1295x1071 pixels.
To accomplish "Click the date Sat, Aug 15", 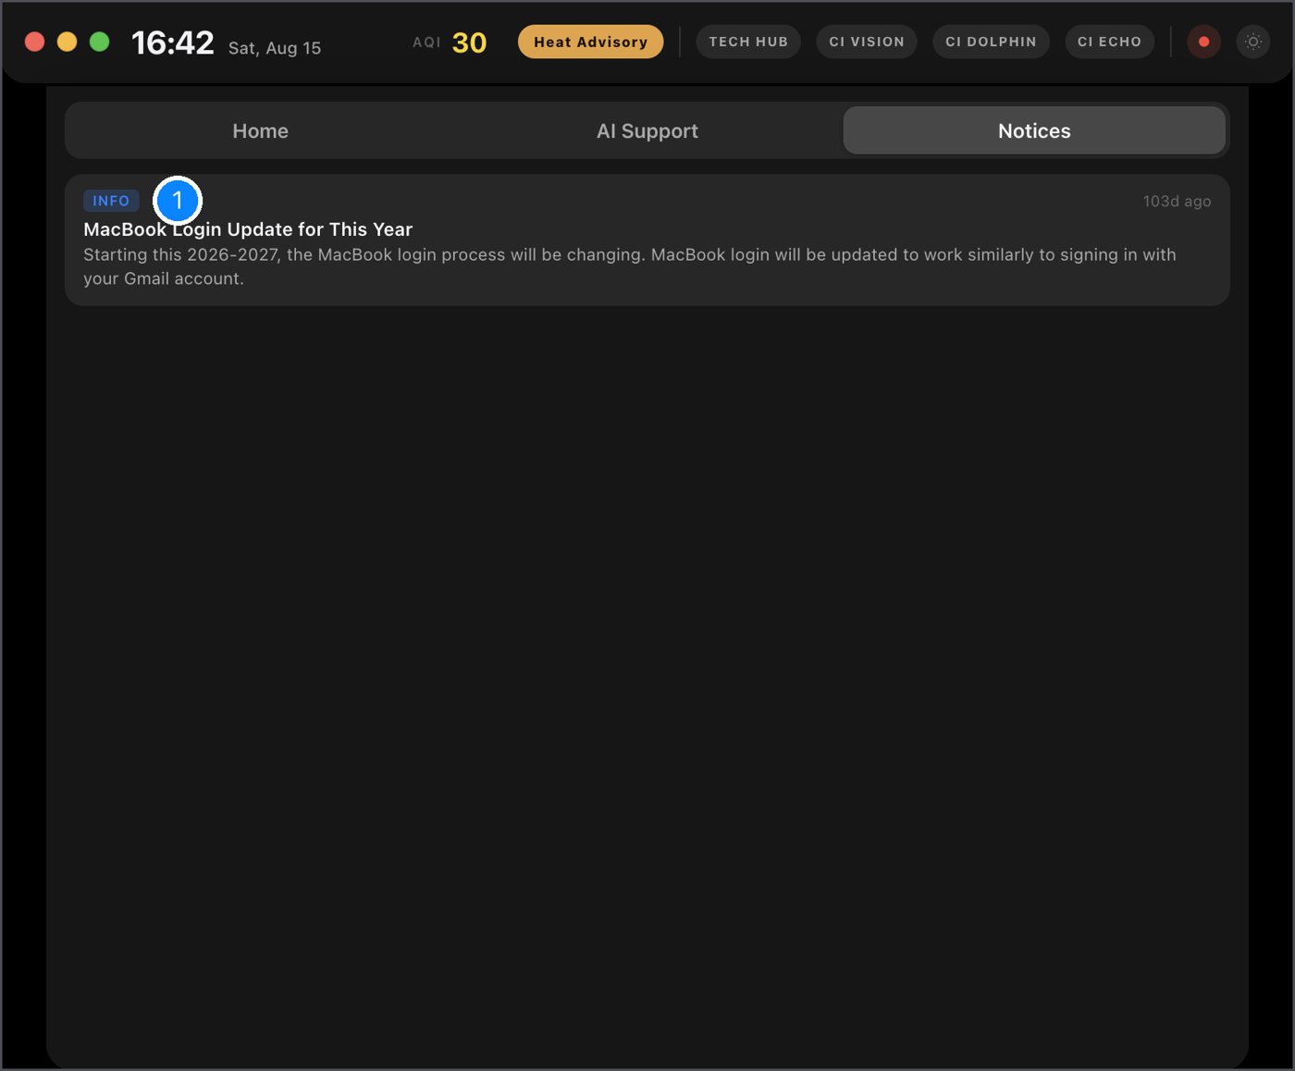I will click(x=275, y=48).
